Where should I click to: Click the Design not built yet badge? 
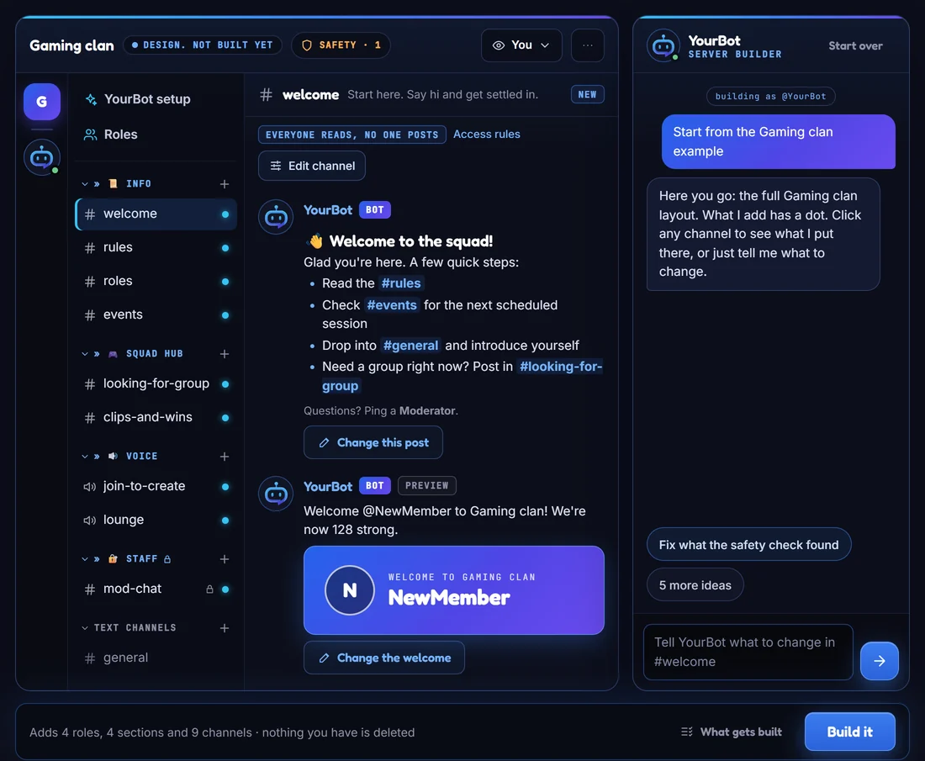pos(203,45)
